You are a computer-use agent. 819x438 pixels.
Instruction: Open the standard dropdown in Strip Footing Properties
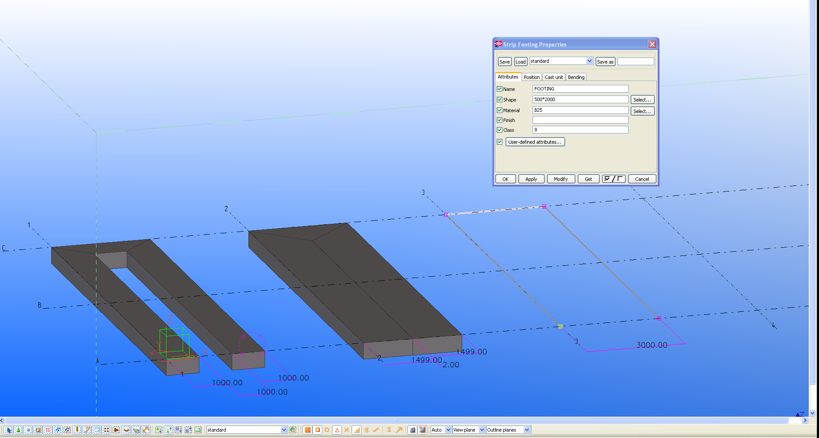pos(589,61)
